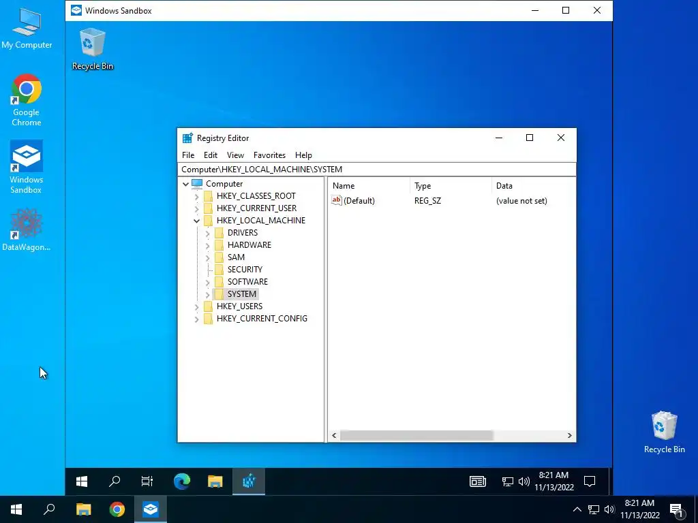This screenshot has height=523, width=698.
Task: Expand HARDWARE key arrow
Action: (207, 245)
